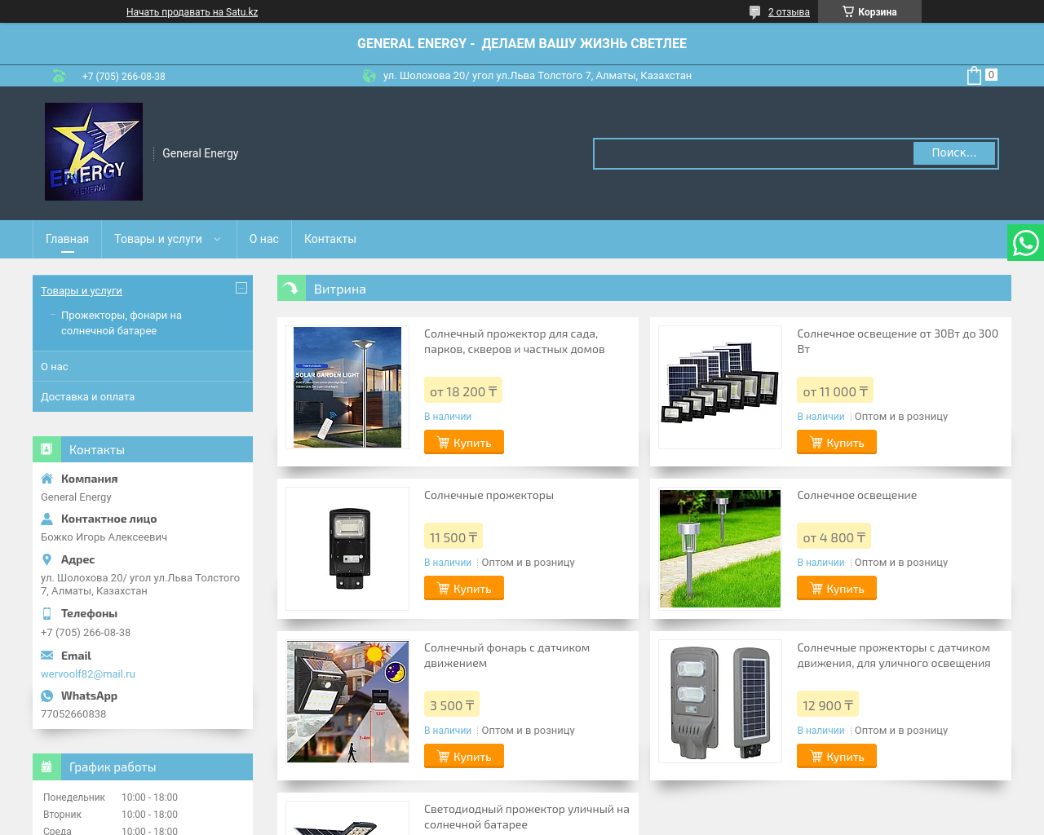Click the Телефоны mobile icon

click(47, 613)
